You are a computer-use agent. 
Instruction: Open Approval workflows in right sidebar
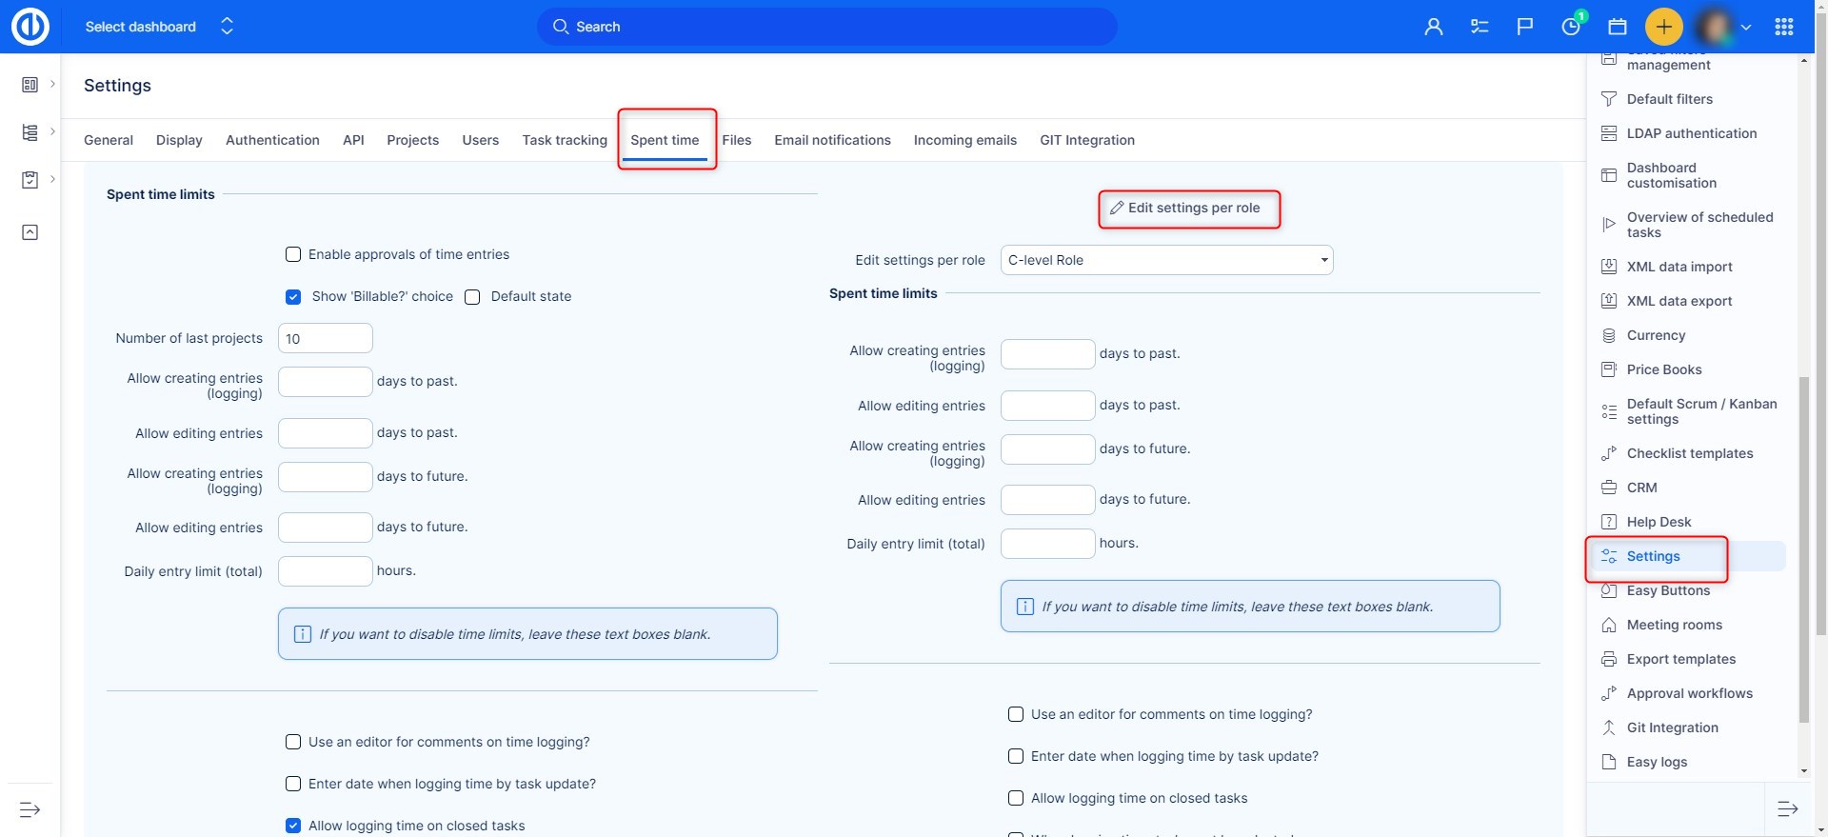point(1689,693)
